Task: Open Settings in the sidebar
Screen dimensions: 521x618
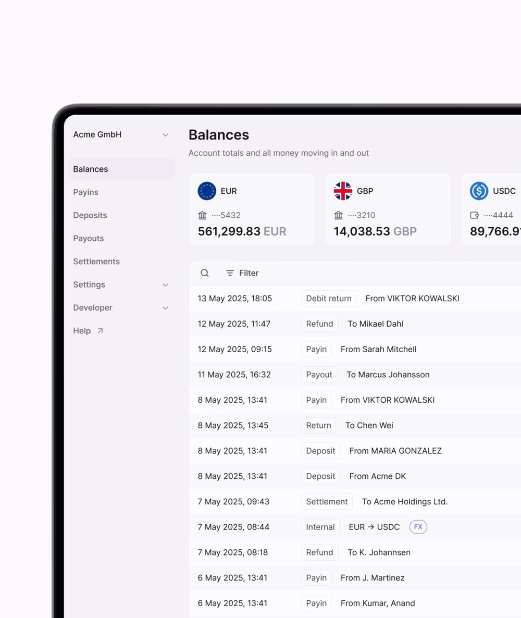Action: click(x=89, y=285)
